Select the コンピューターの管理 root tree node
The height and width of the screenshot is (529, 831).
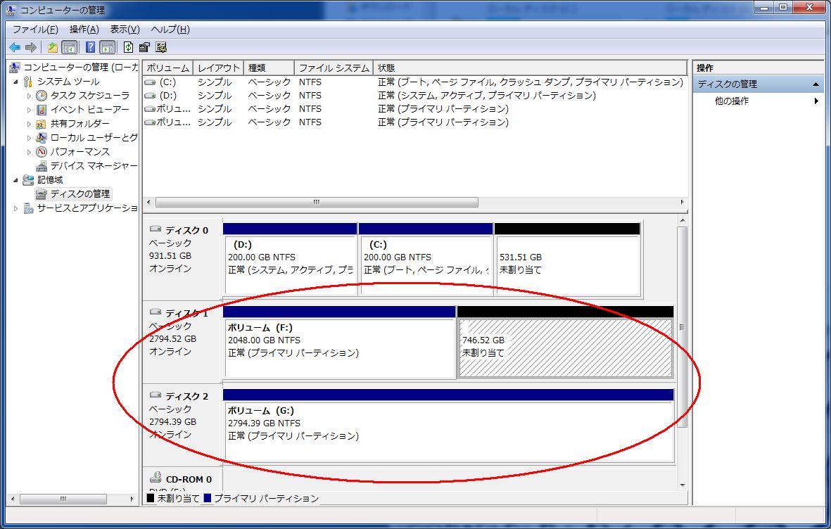point(73,68)
